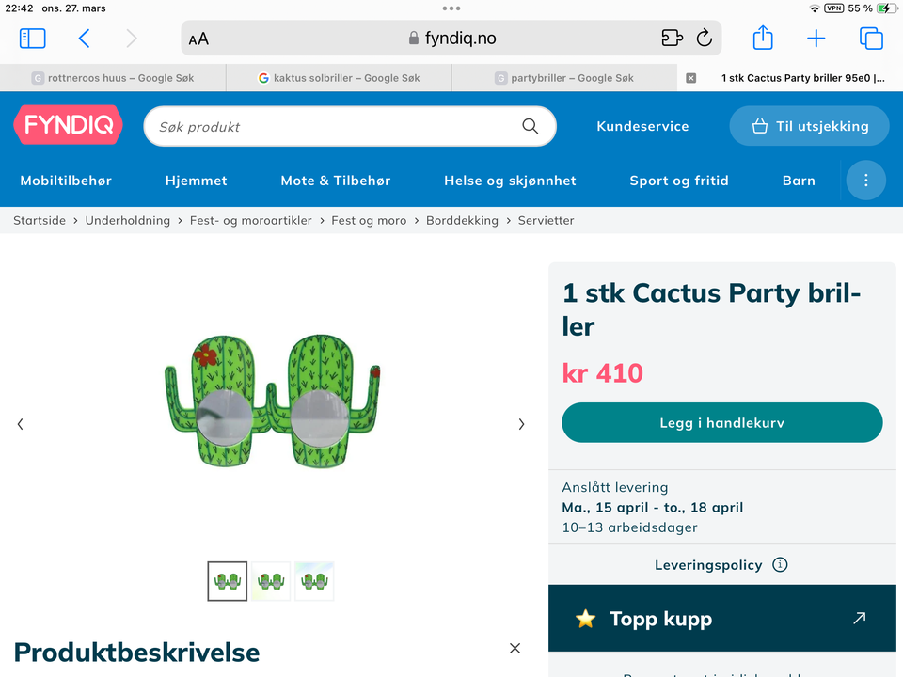Click the search magnifier icon
903x677 pixels.
tap(531, 126)
